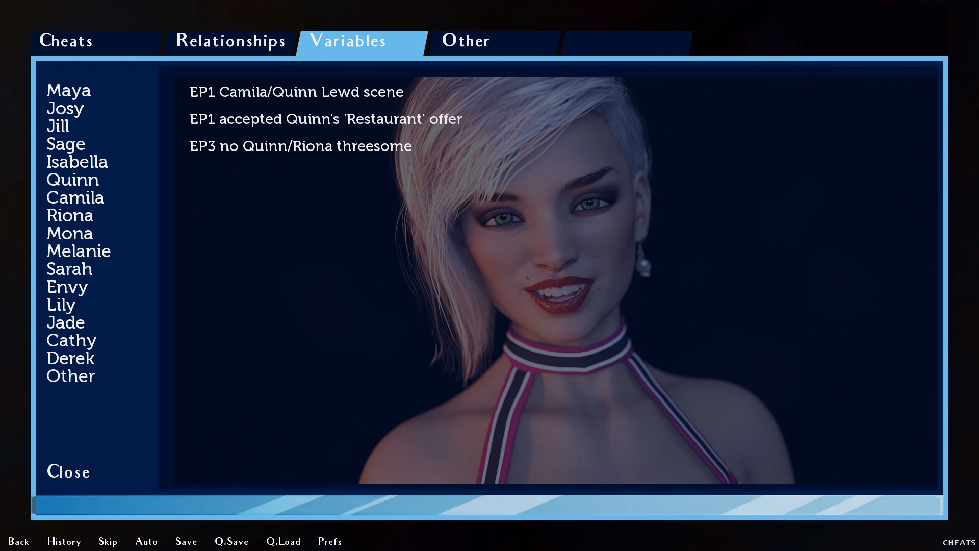Open Prefs from the bottom menu
979x551 pixels.
(x=329, y=541)
